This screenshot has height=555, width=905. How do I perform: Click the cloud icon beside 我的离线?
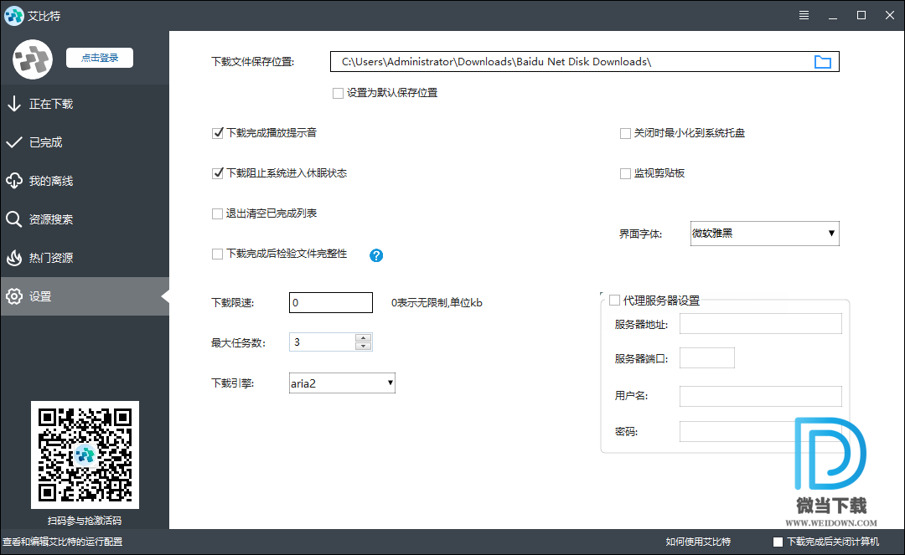14,181
